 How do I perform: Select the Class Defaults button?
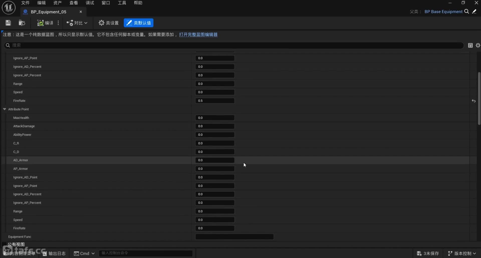pos(139,23)
